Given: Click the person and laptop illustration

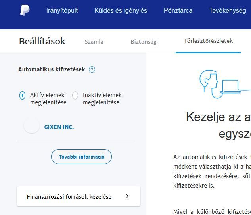Looking at the screenshot, I should tap(220, 84).
